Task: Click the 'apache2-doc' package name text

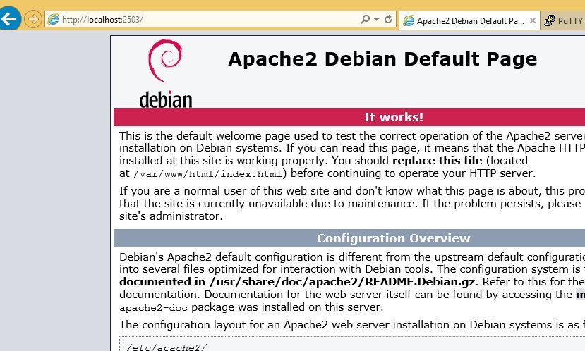Action: tap(153, 308)
